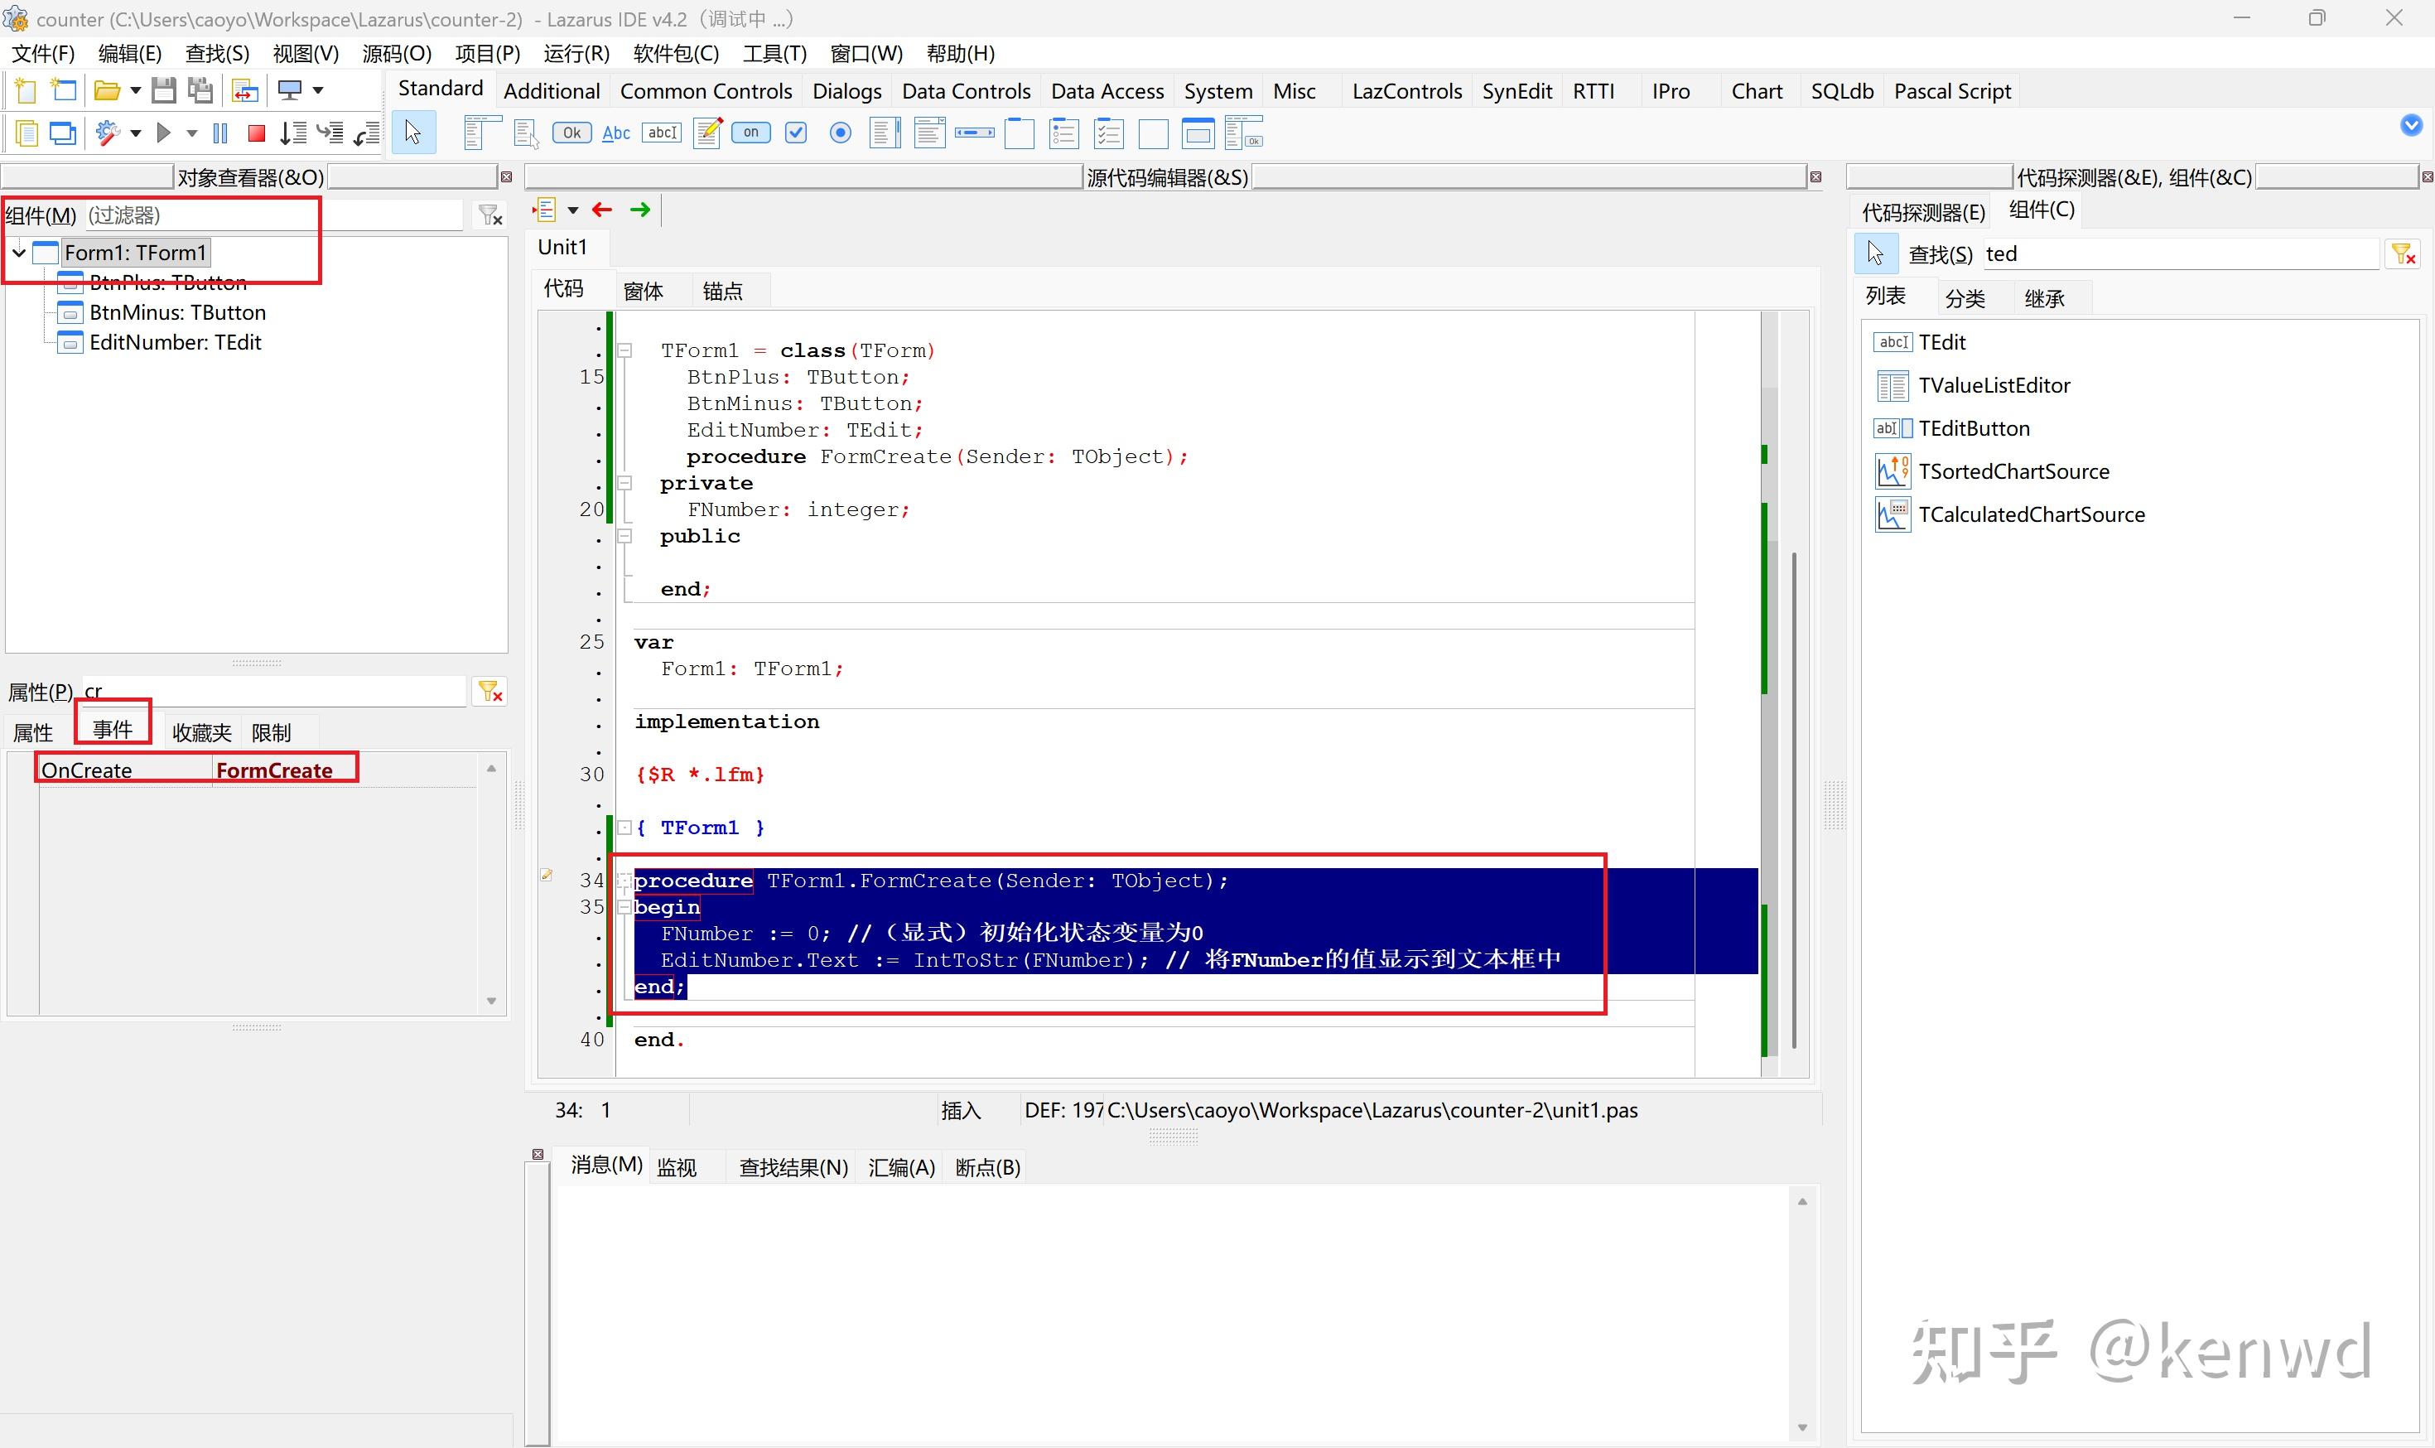This screenshot has height=1448, width=2435.
Task: Pick the TButton (Ok) component icon
Action: 571,133
